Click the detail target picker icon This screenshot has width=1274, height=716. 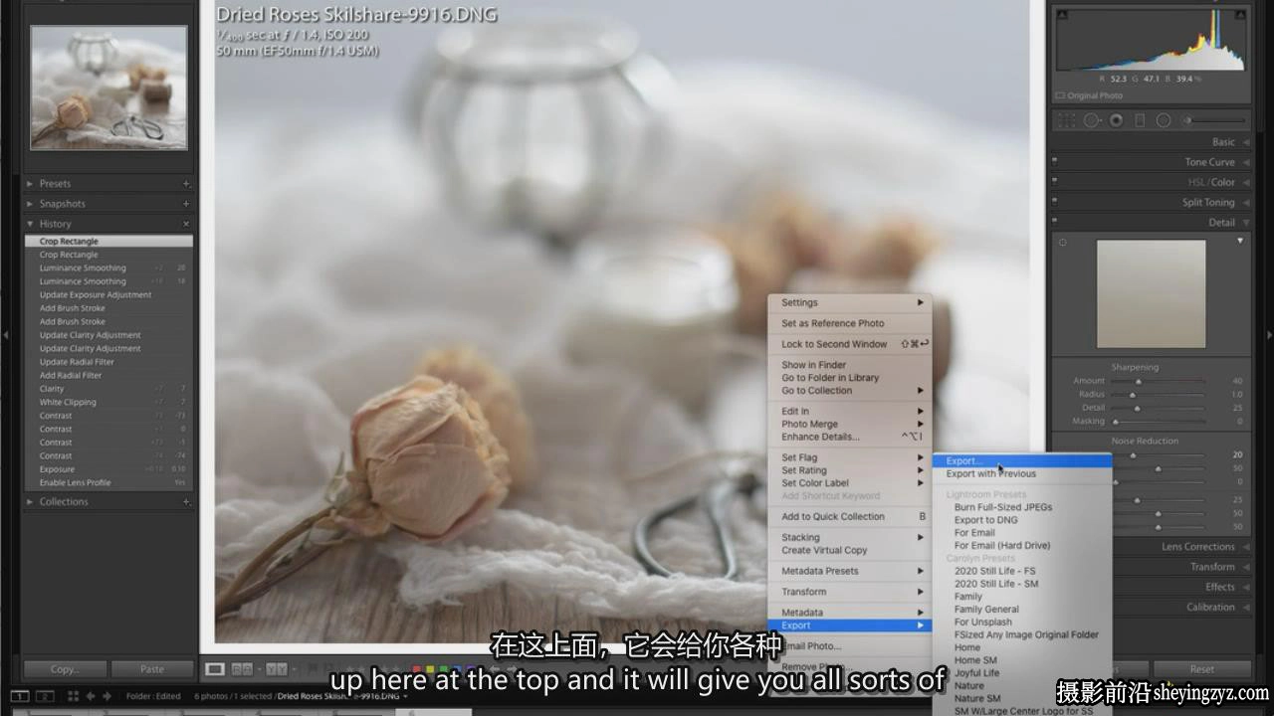[1062, 242]
